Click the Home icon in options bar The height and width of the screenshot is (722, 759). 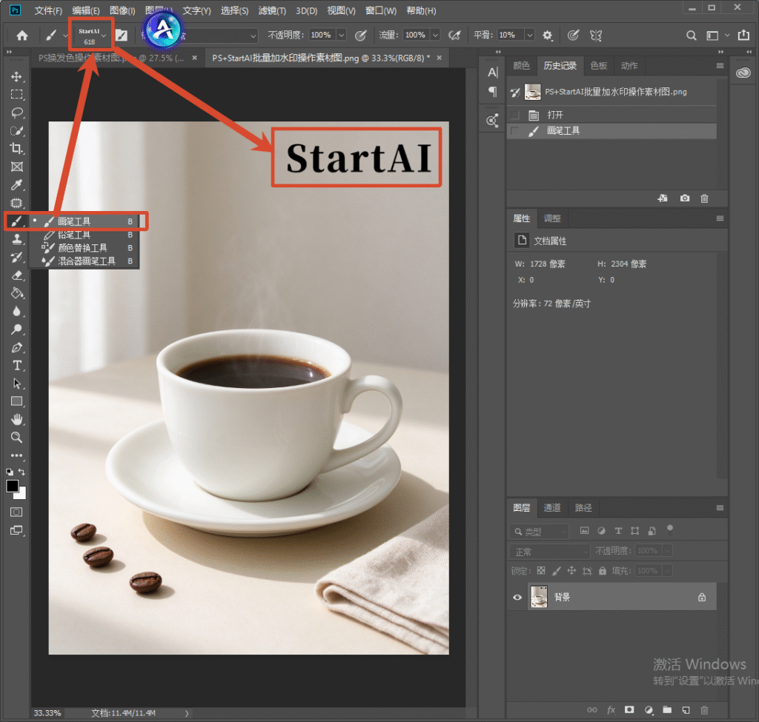click(x=21, y=36)
